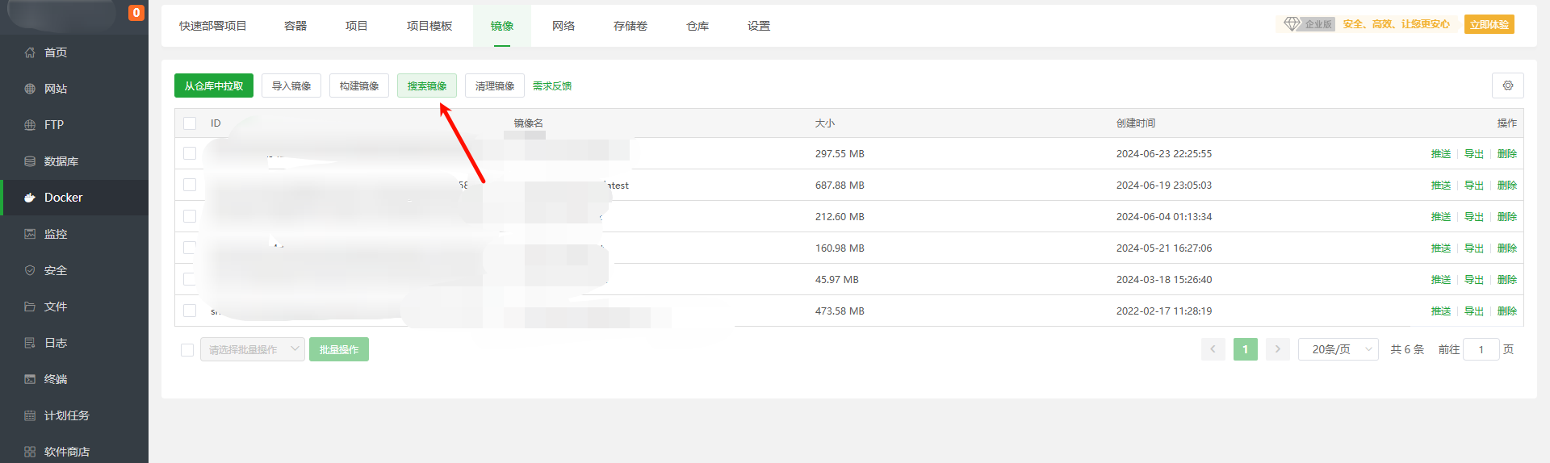Expand the 20条/页 page size dropdown
The width and height of the screenshot is (1550, 463).
[x=1338, y=349]
